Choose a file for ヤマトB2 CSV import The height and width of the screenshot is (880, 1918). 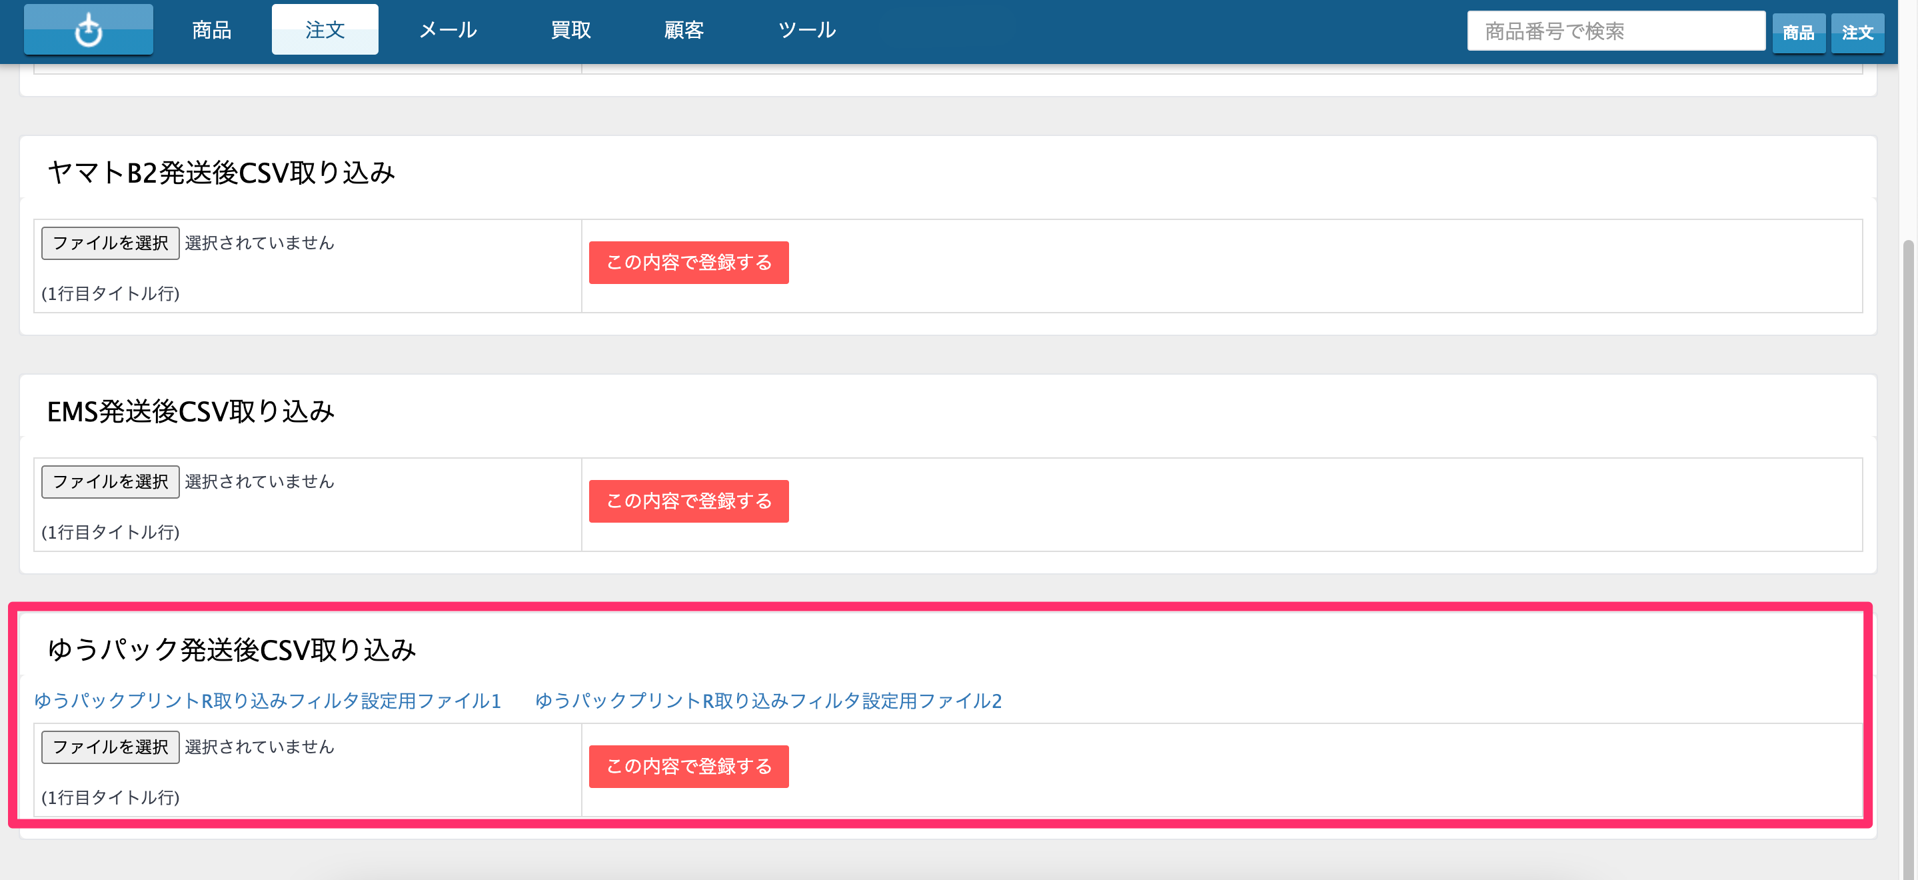point(110,243)
